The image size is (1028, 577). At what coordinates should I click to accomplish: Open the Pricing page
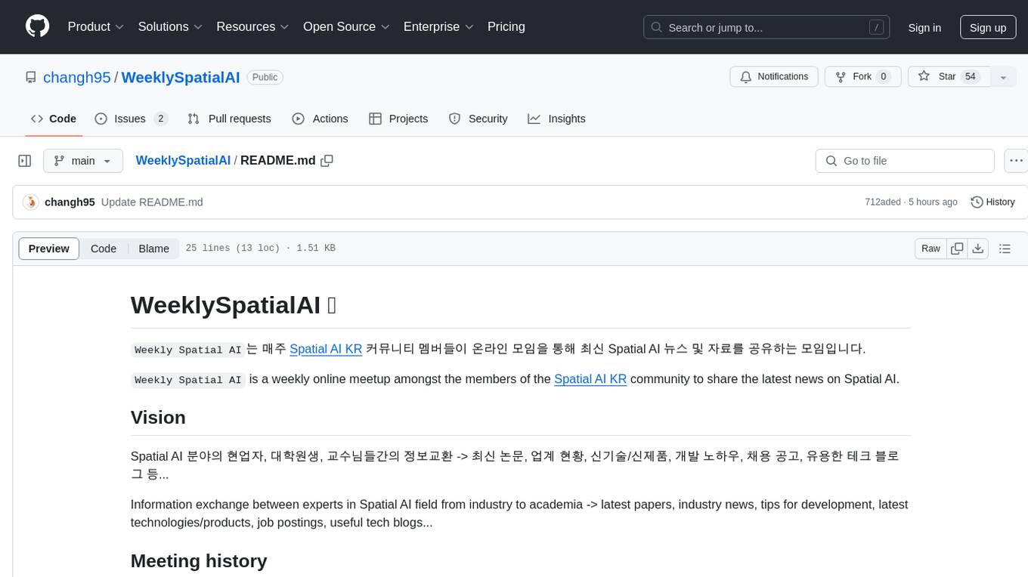(x=506, y=26)
